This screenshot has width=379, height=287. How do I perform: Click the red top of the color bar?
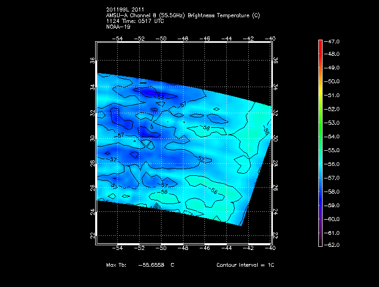[x=320, y=42]
